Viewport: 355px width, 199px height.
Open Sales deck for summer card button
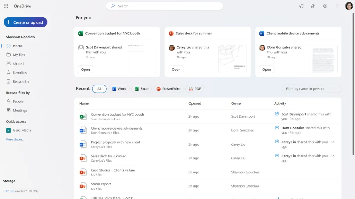click(x=176, y=70)
